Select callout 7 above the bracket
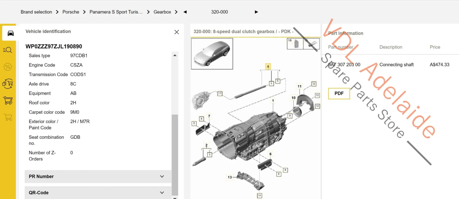Image resolution: width=459 pixels, height=199 pixels. pos(209,116)
